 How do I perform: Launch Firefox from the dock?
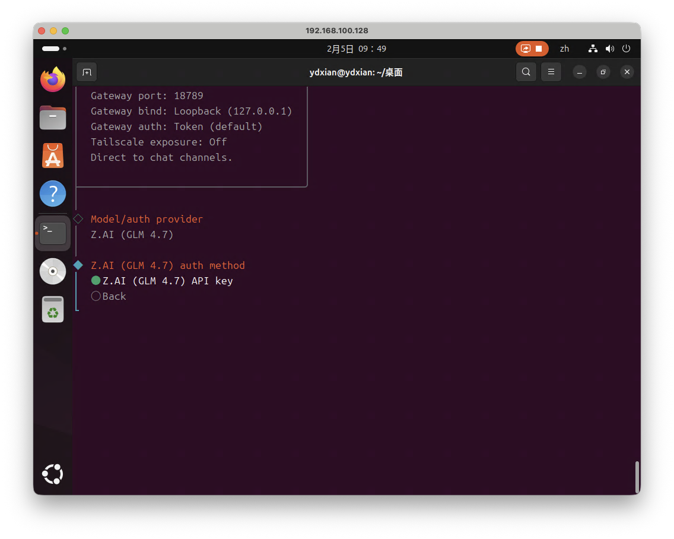pos(53,80)
